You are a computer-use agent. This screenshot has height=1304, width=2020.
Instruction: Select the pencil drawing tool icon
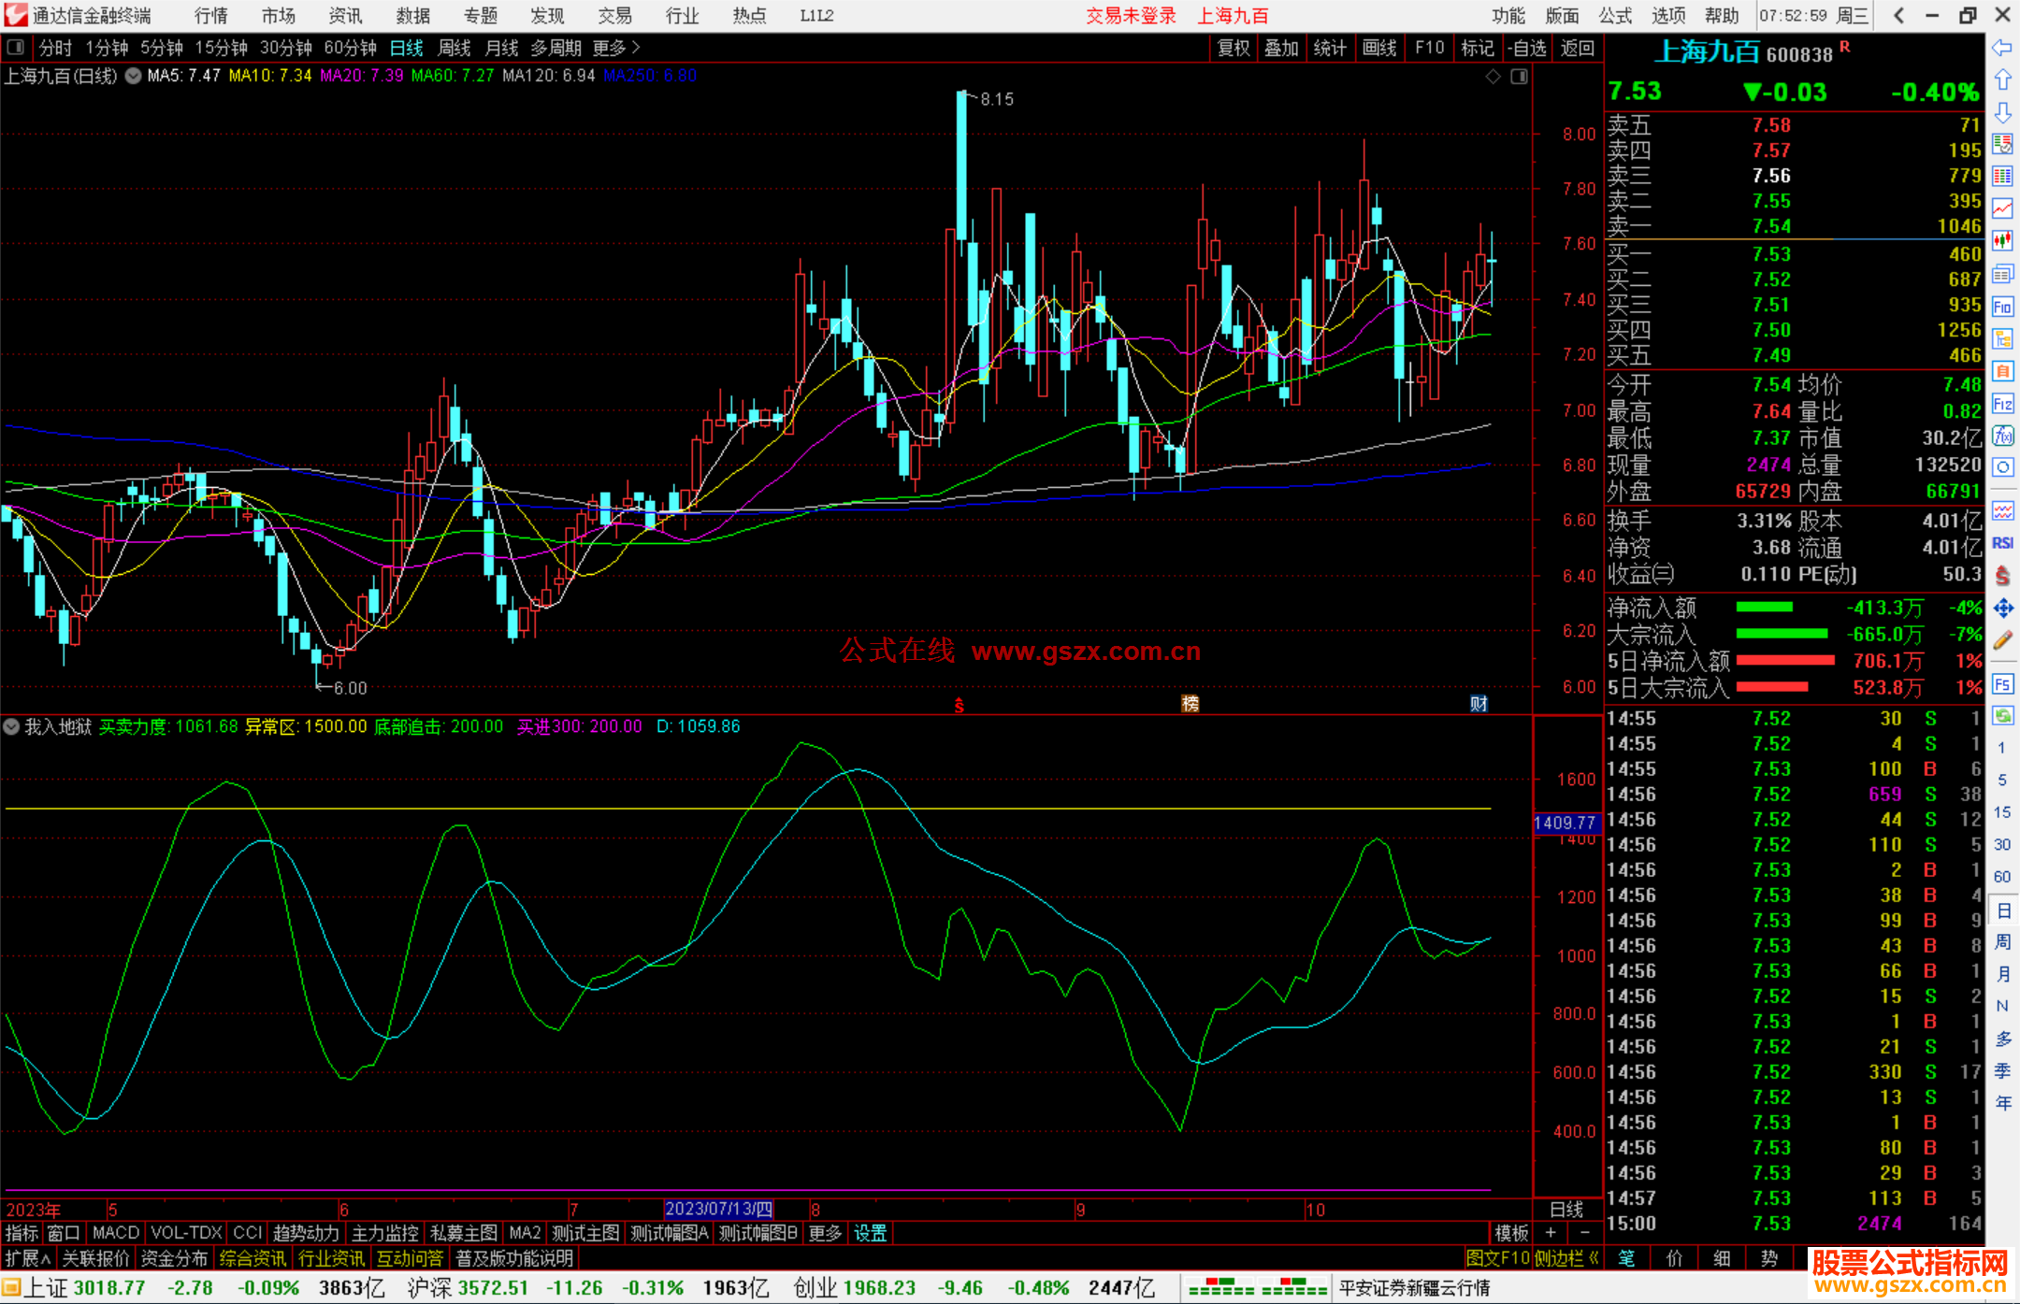[x=2002, y=640]
